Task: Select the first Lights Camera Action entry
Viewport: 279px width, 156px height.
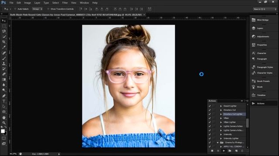Action: tap(233, 126)
